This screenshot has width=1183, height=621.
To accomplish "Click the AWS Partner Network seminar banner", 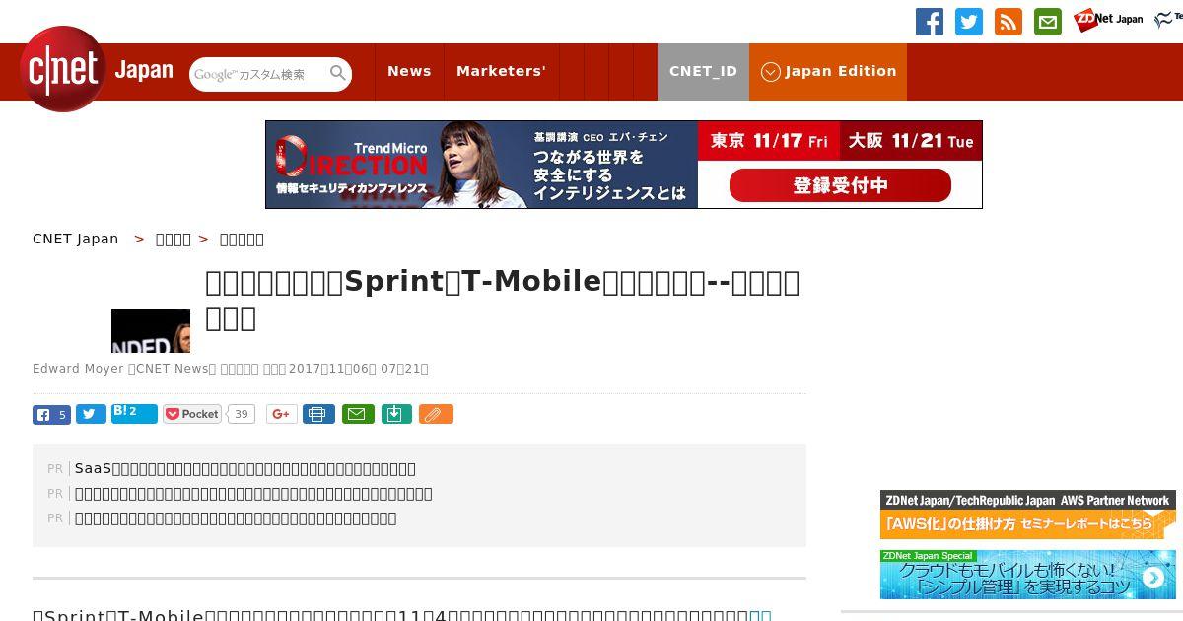I will [x=1027, y=515].
